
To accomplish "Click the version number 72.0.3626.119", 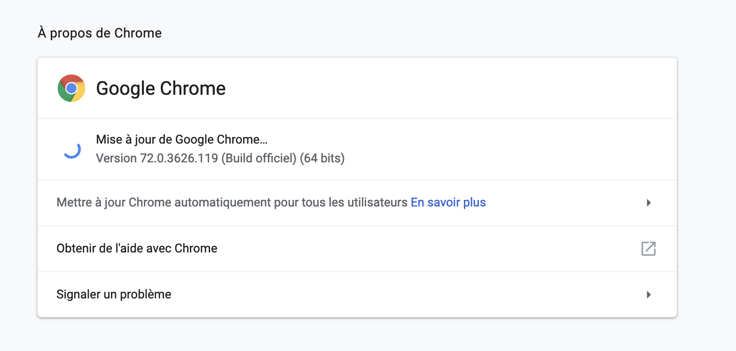I will pos(179,158).
